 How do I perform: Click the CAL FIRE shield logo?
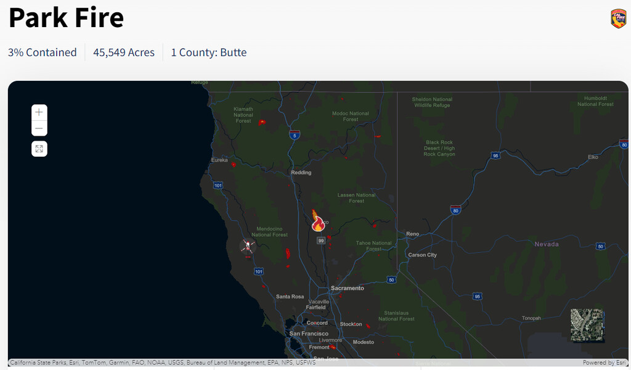pyautogui.click(x=619, y=18)
